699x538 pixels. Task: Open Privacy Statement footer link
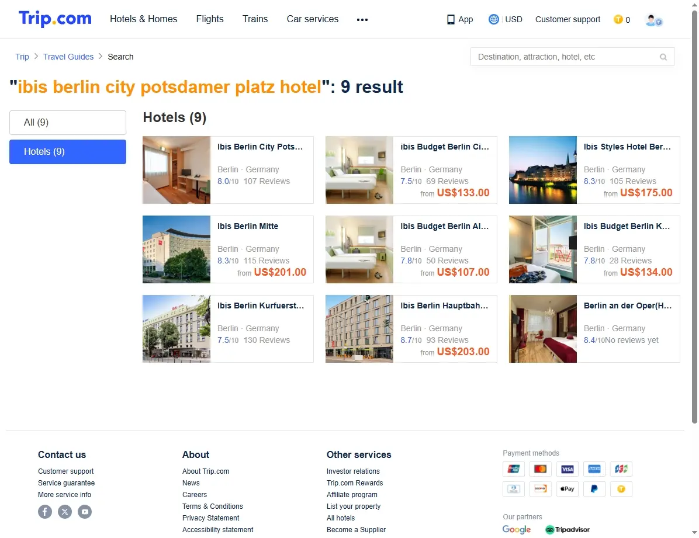pos(211,518)
